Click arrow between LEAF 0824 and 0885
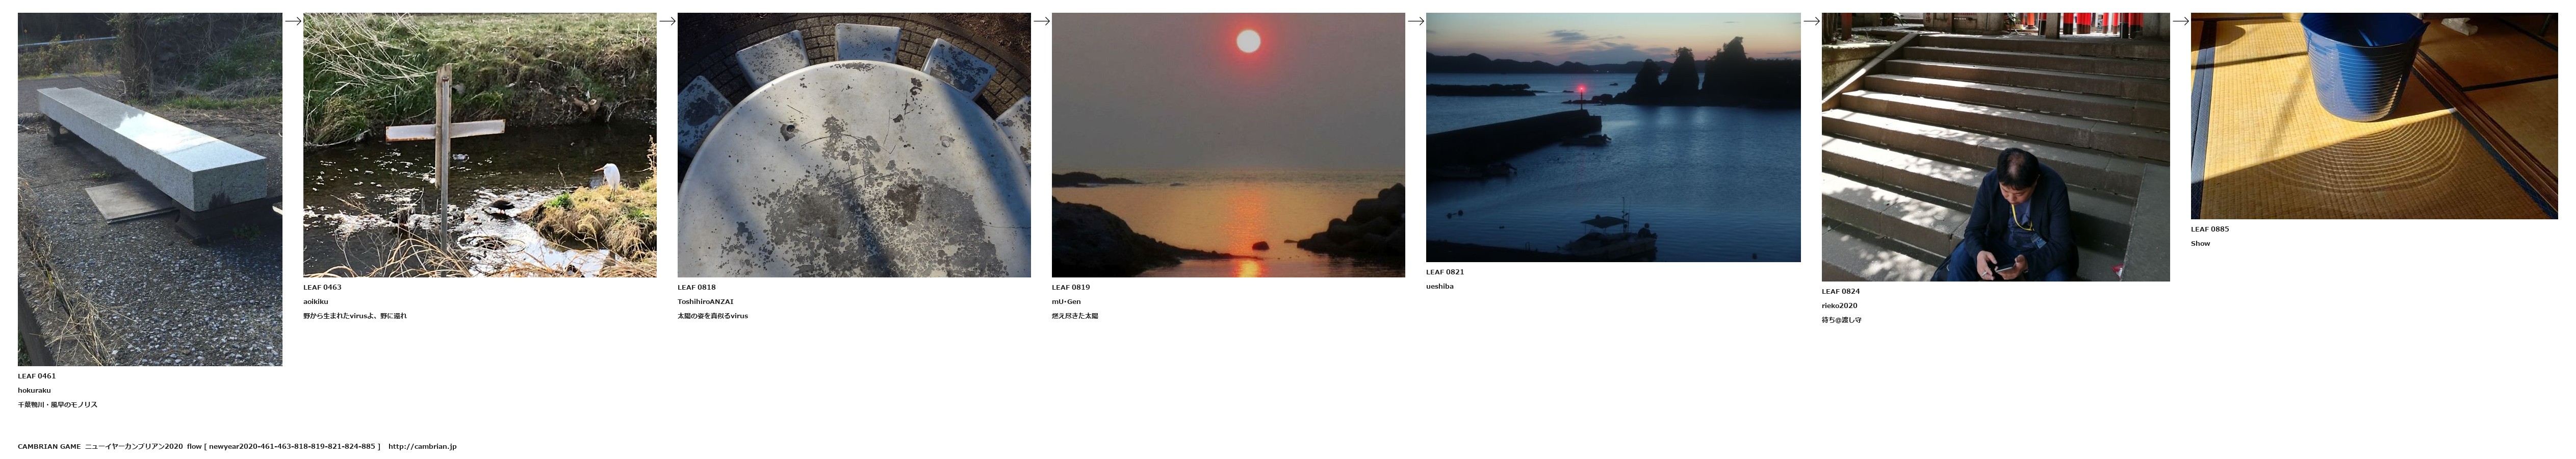This screenshot has width=2576, height=459. 2180,21
